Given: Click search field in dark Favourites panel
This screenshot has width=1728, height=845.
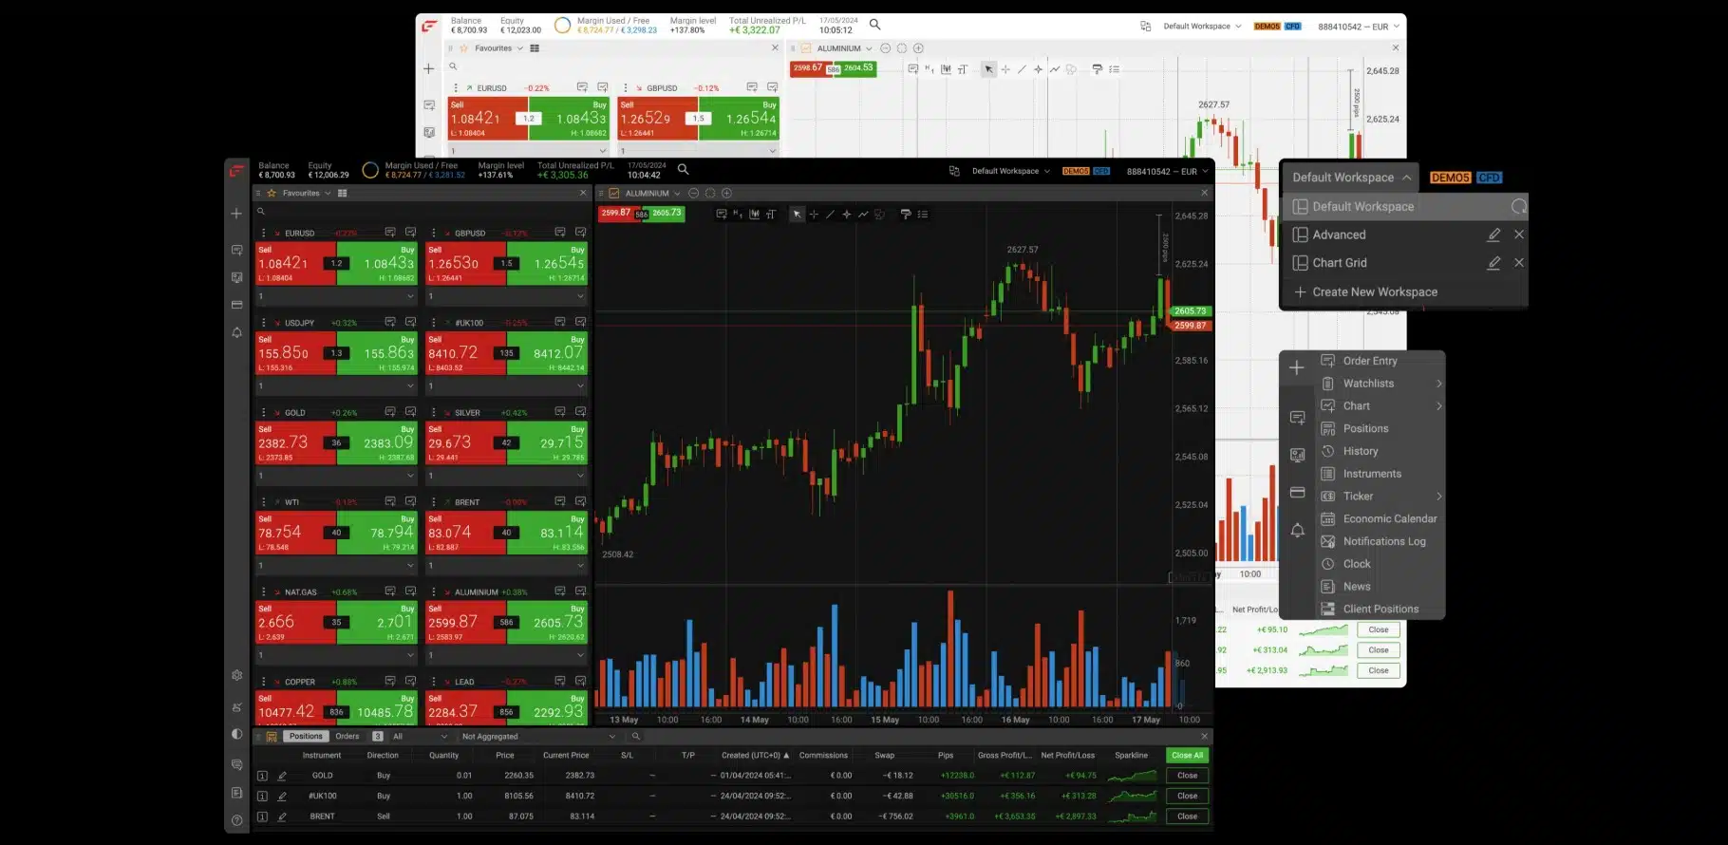Looking at the screenshot, I should pos(423,211).
